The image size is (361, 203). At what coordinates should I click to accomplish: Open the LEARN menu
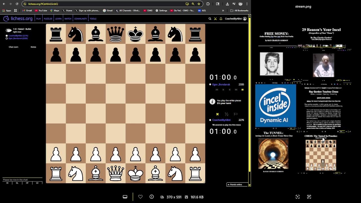point(58,19)
